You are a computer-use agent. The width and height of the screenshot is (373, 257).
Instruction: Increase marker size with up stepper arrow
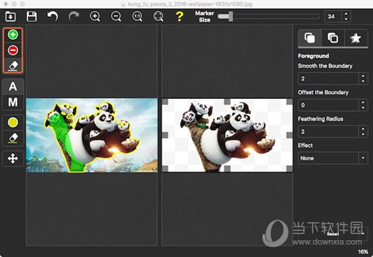(x=346, y=14)
